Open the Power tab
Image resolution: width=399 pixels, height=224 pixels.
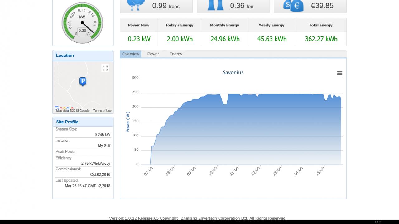coord(153,54)
